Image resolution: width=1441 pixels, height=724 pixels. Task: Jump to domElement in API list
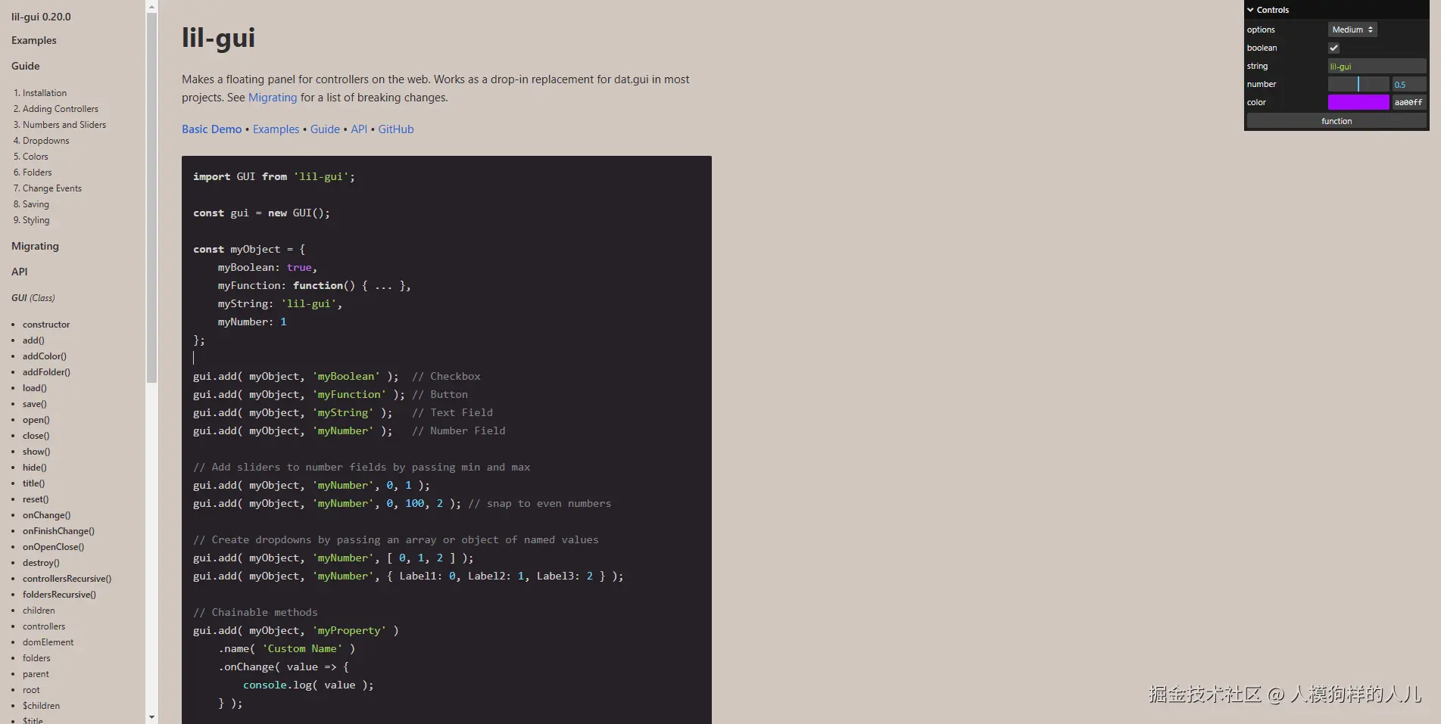coord(48,642)
